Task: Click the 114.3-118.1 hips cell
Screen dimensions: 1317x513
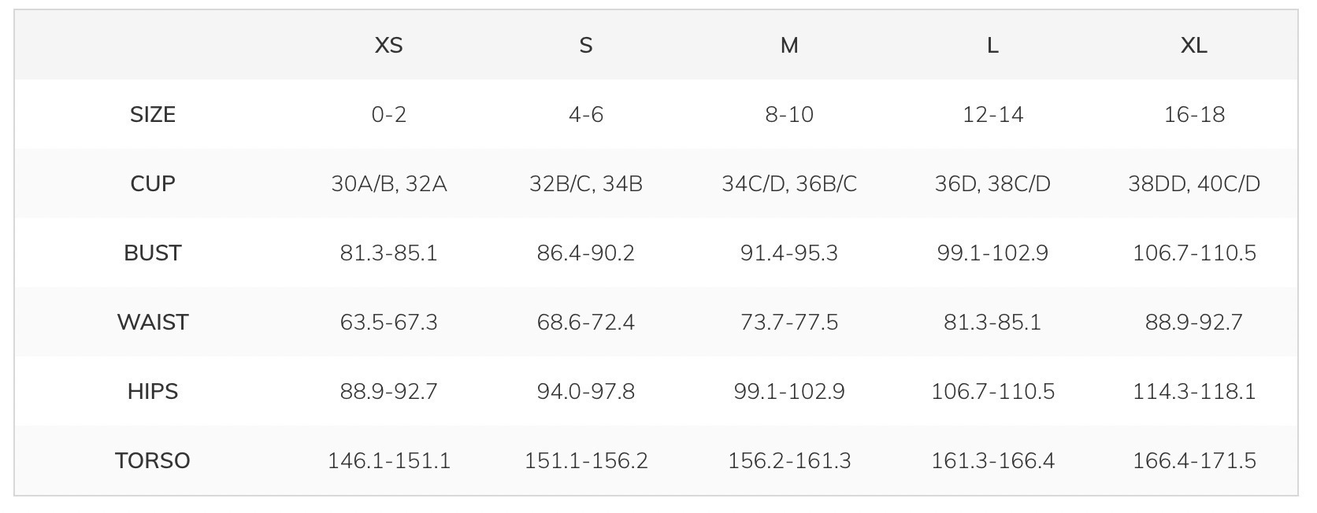Action: point(1193,392)
